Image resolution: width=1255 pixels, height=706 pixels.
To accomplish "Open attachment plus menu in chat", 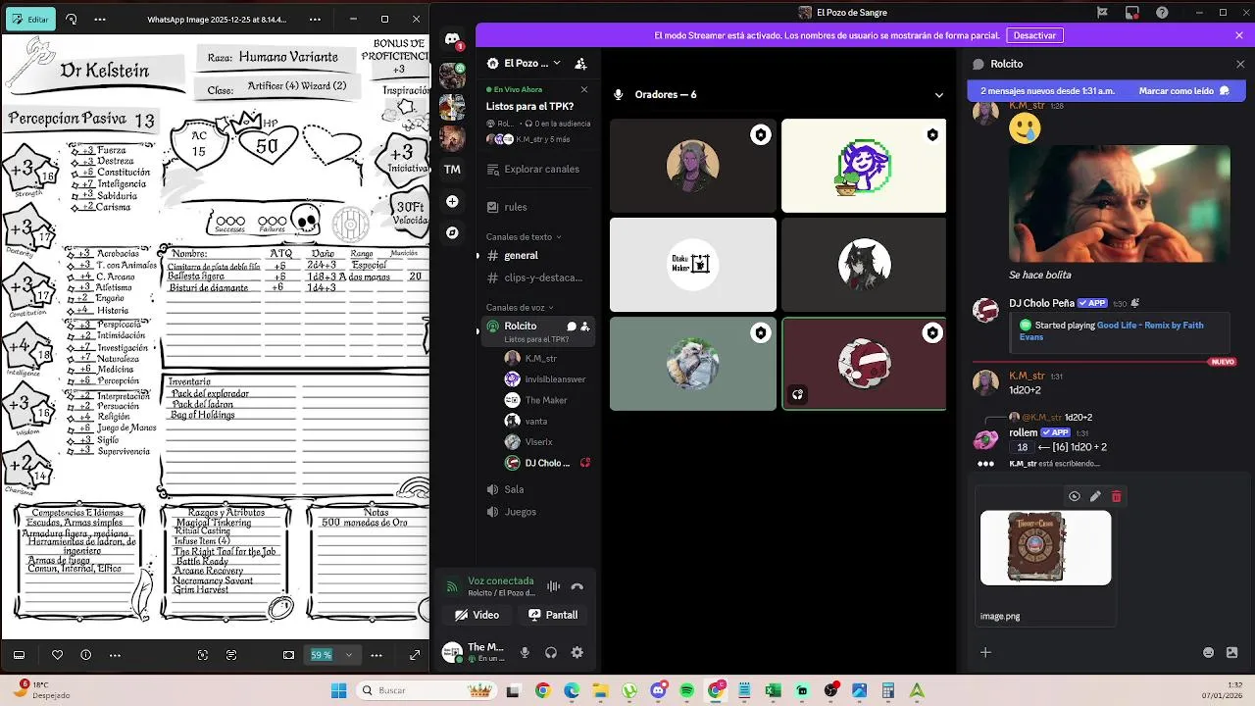I will [985, 652].
